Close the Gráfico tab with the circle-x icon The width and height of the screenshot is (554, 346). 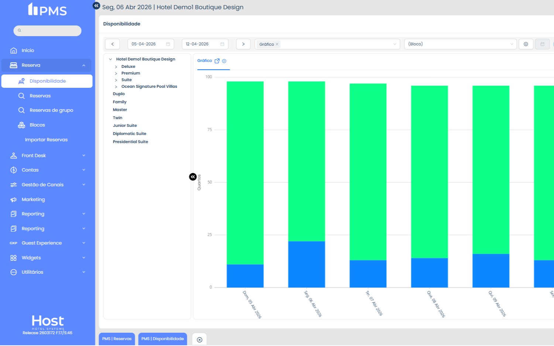224,61
